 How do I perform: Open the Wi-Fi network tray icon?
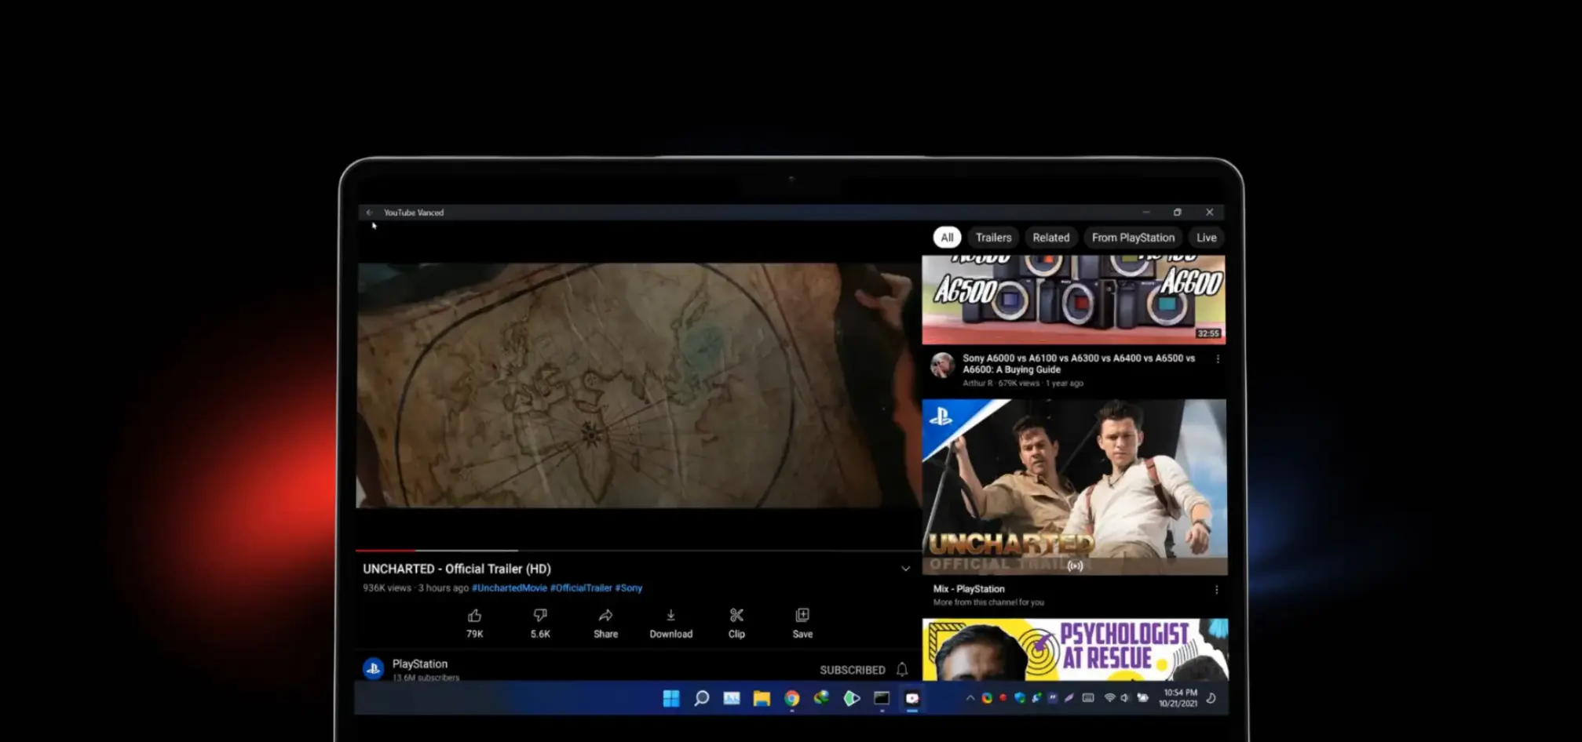[x=1109, y=697]
